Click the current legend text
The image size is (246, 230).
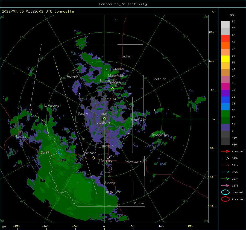(x=238, y=193)
